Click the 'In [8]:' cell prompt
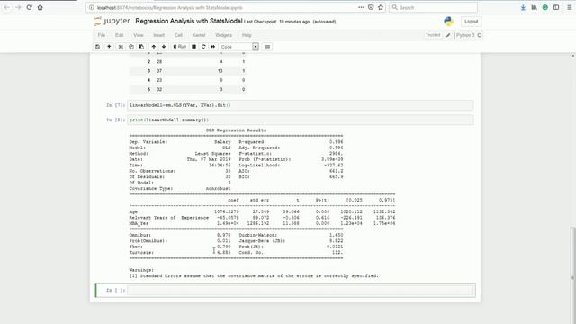 [x=115, y=120]
